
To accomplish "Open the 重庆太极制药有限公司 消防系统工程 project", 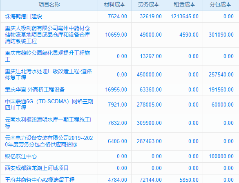I will tap(47, 35).
